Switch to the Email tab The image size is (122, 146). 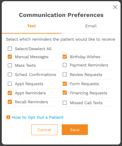tap(91, 26)
